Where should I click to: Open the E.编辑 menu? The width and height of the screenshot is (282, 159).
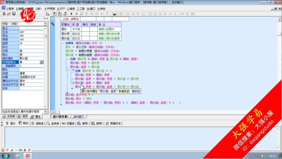pyautogui.click(x=20, y=9)
